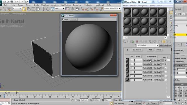
Task: Open the Edit menu
Action: pyautogui.click(x=6, y=5)
